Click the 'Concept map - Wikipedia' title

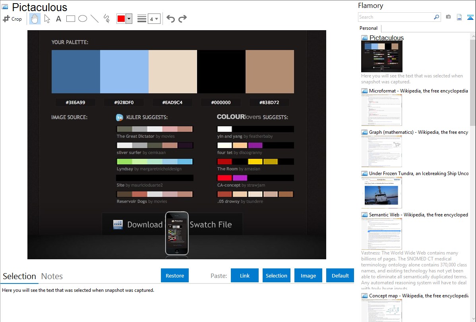[x=419, y=296]
